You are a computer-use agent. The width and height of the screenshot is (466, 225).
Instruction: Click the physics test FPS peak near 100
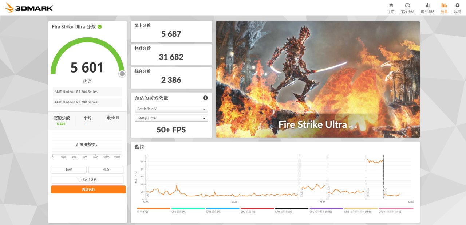click(375, 161)
